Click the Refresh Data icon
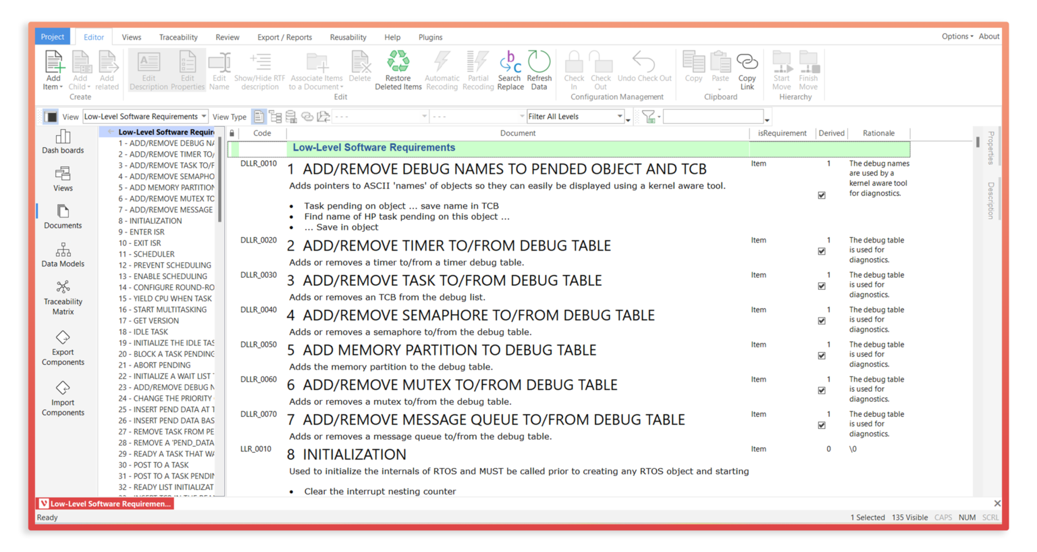Image resolution: width=1037 pixels, height=552 pixels. pos(539,70)
